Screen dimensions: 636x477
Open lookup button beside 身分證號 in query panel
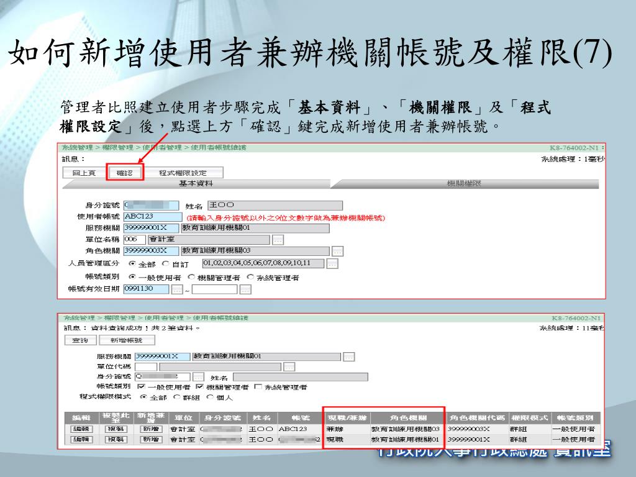pos(198,377)
